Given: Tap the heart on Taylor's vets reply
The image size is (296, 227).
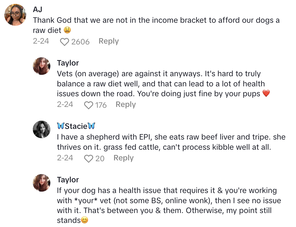Looking at the screenshot, I should coord(89,105).
